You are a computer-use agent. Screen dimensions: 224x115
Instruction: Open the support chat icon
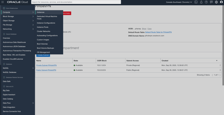pyautogui.click(x=211, y=2)
